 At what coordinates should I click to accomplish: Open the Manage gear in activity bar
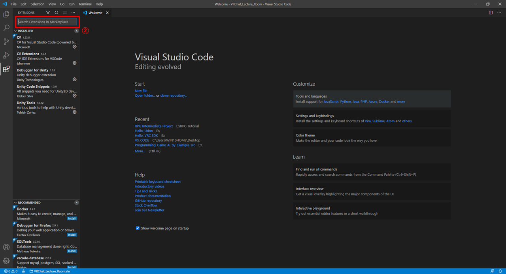(x=6, y=261)
